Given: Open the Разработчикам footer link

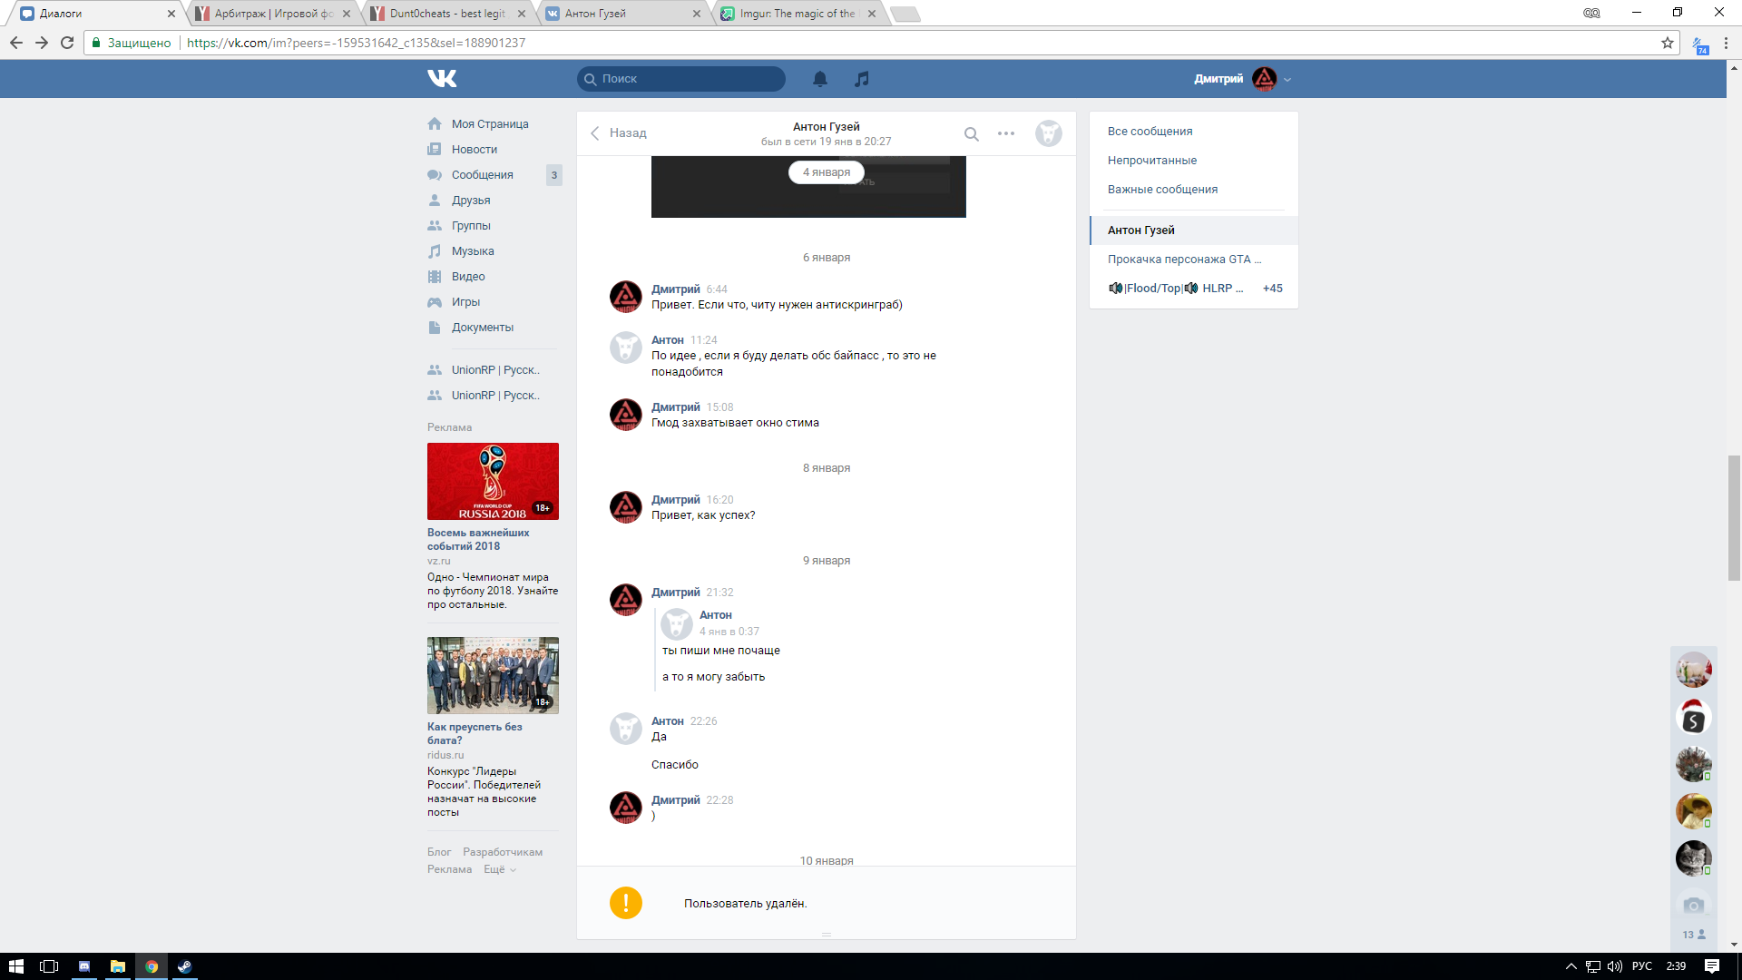Looking at the screenshot, I should tap(503, 852).
